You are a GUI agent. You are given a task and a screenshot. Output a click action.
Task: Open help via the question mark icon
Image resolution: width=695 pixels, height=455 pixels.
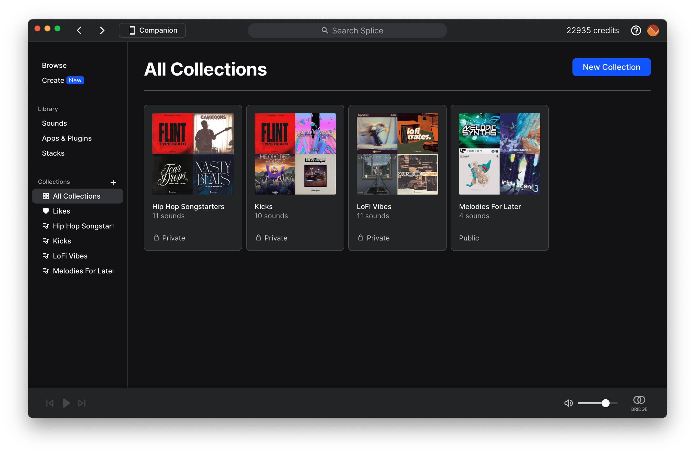tap(636, 30)
